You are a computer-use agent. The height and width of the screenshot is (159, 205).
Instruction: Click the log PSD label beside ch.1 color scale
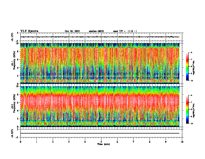(194, 68)
